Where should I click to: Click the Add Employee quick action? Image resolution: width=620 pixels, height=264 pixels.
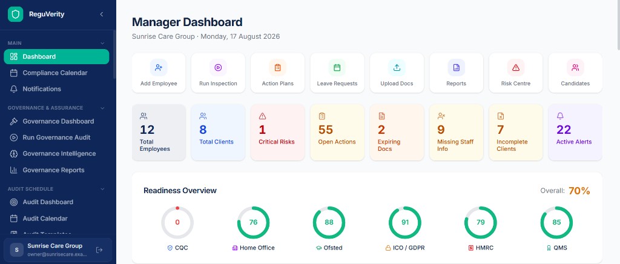coord(159,73)
